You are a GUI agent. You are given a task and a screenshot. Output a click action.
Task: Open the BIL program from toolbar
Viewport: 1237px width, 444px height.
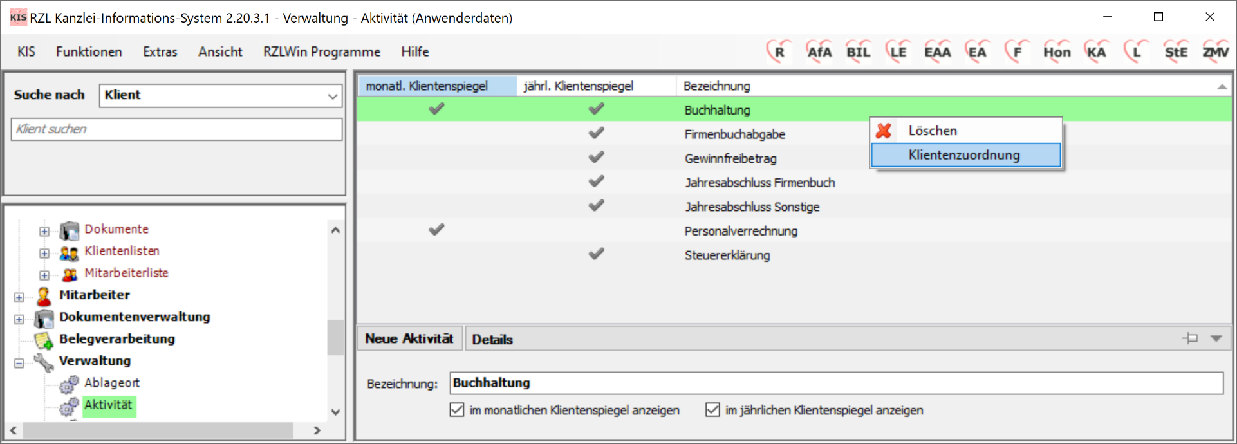tap(858, 51)
